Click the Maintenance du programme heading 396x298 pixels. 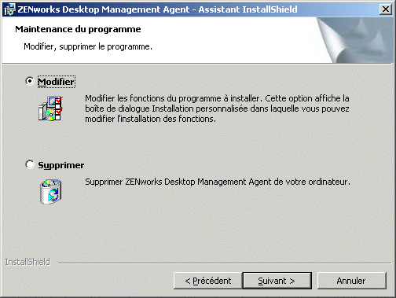[x=78, y=29]
